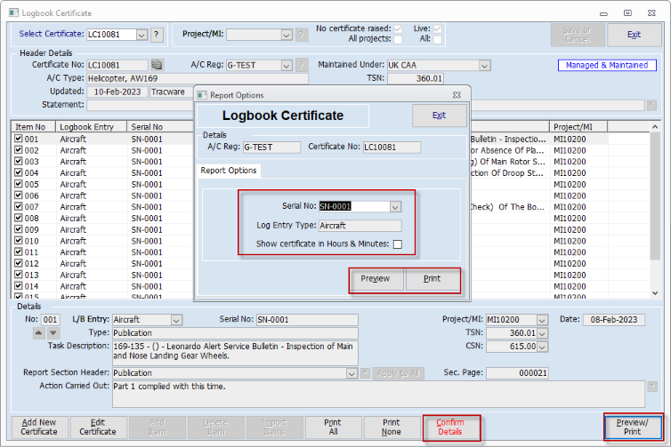Viewport: 671px width, 447px height.
Task: Click the up arrow under item No
Action: pyautogui.click(x=38, y=333)
